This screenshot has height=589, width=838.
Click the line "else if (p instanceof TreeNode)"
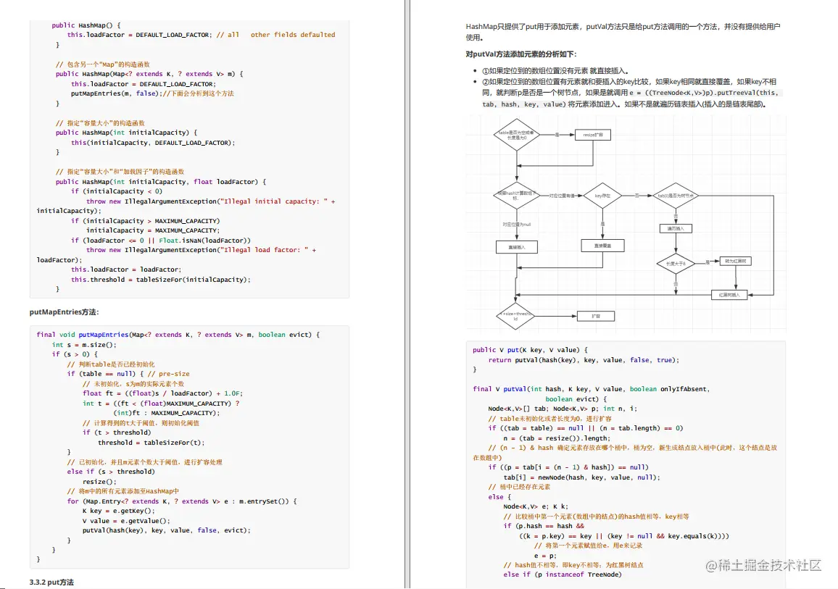563,575
